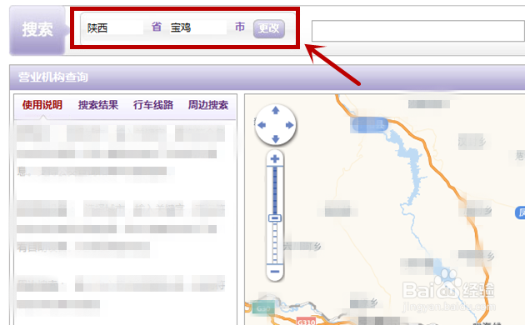
Task: Pan the map down with the arrow
Action: tap(276, 139)
